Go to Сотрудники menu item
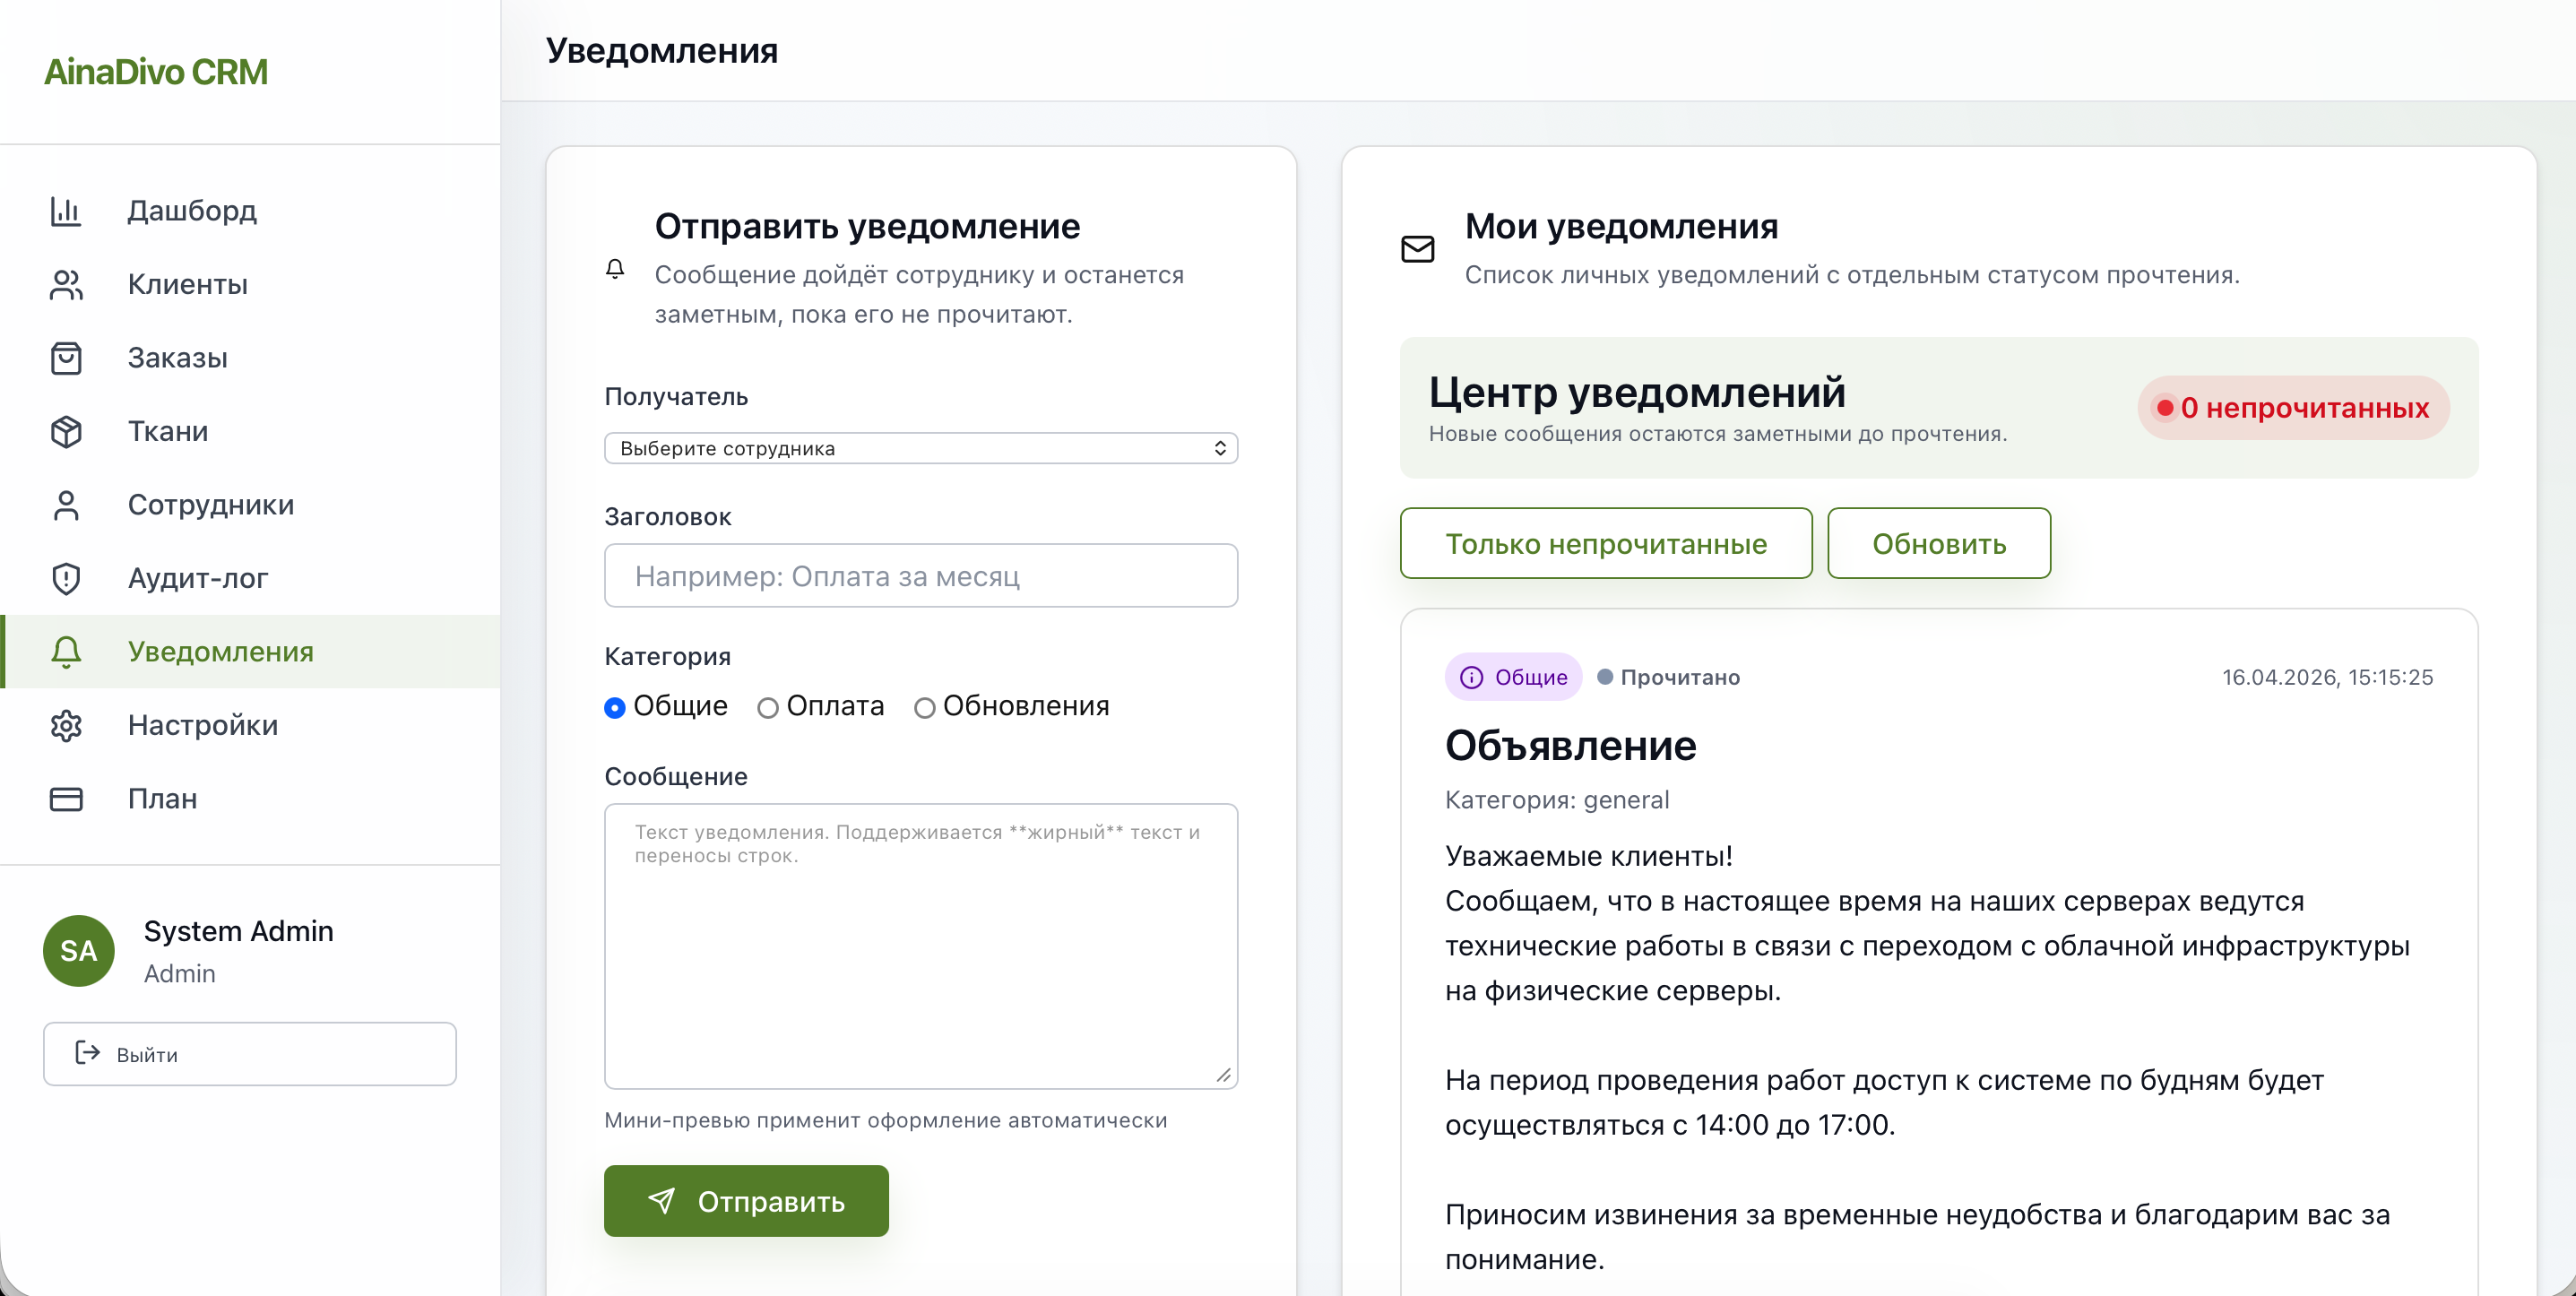 point(250,505)
